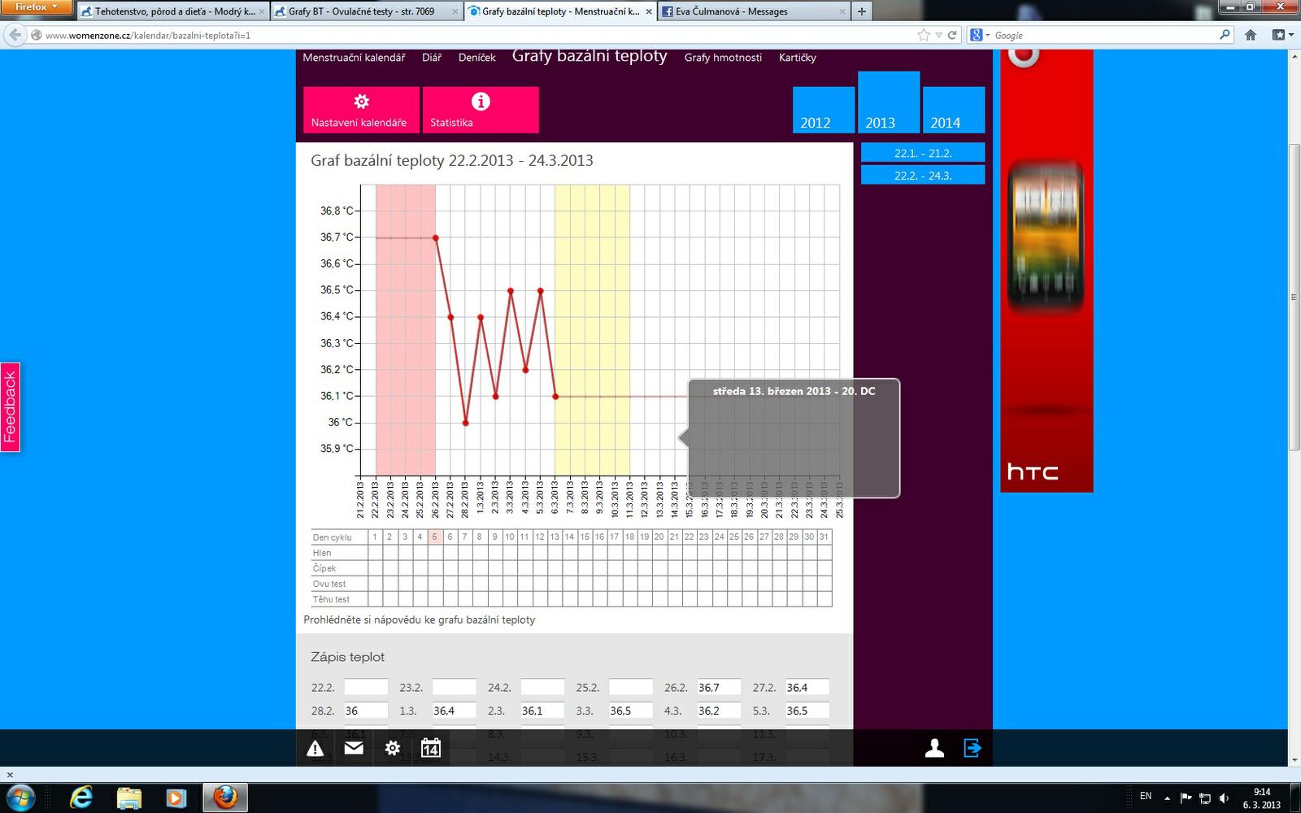This screenshot has height=813, width=1301.
Task: Open messages via the envelope icon
Action: click(x=354, y=748)
